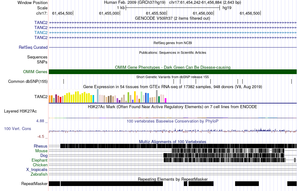Click the 1 kb scale bar
The width and height of the screenshot is (297, 191).
(x=173, y=8)
